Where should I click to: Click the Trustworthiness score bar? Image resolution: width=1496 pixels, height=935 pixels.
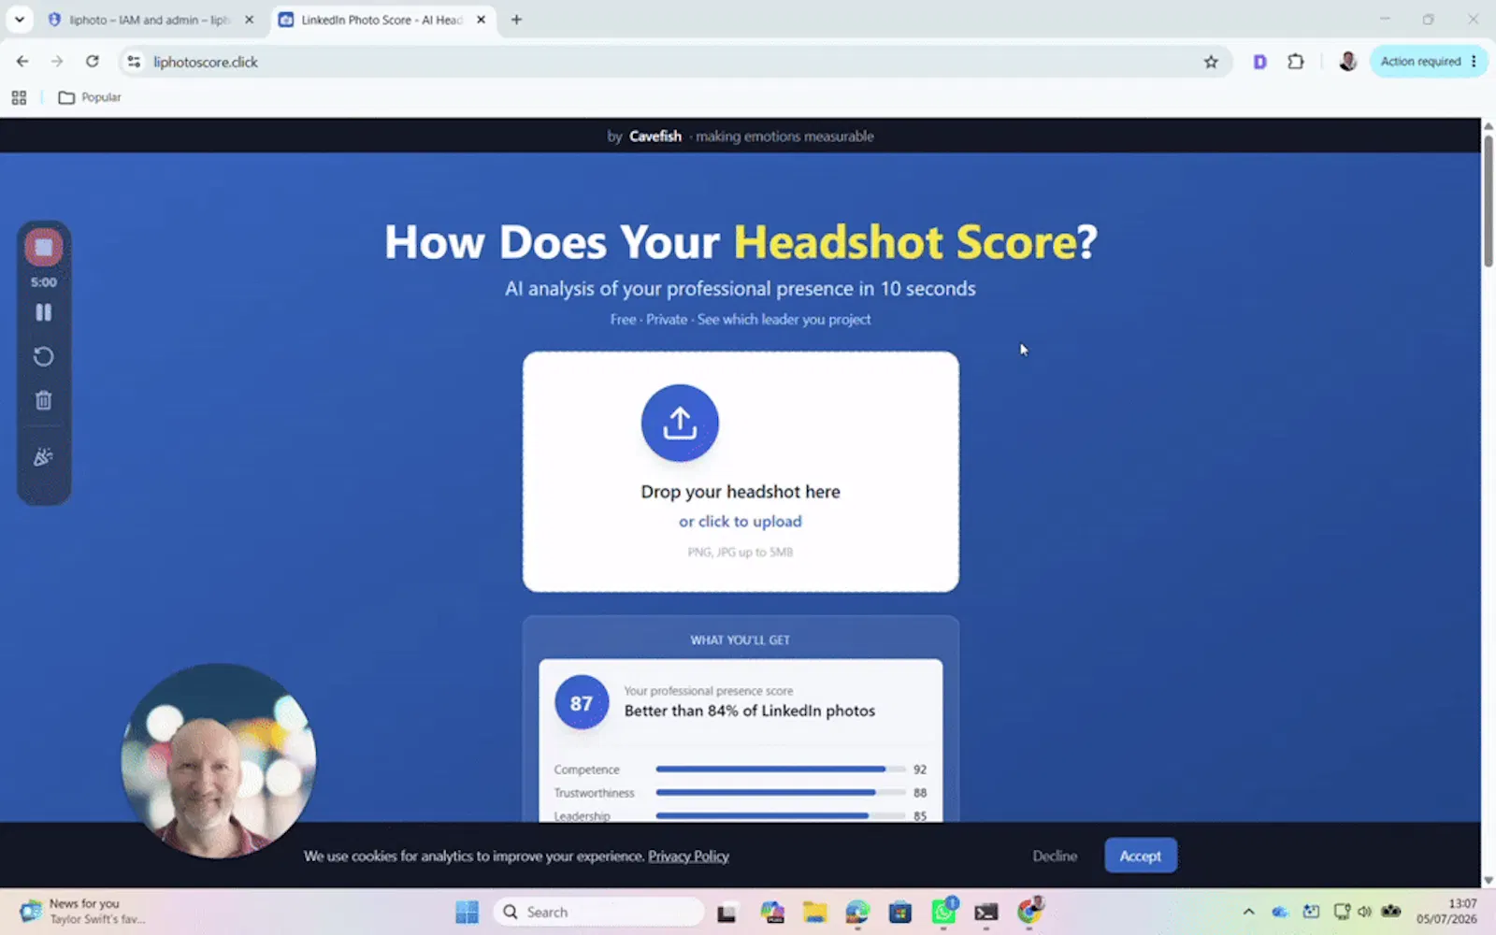[781, 793]
